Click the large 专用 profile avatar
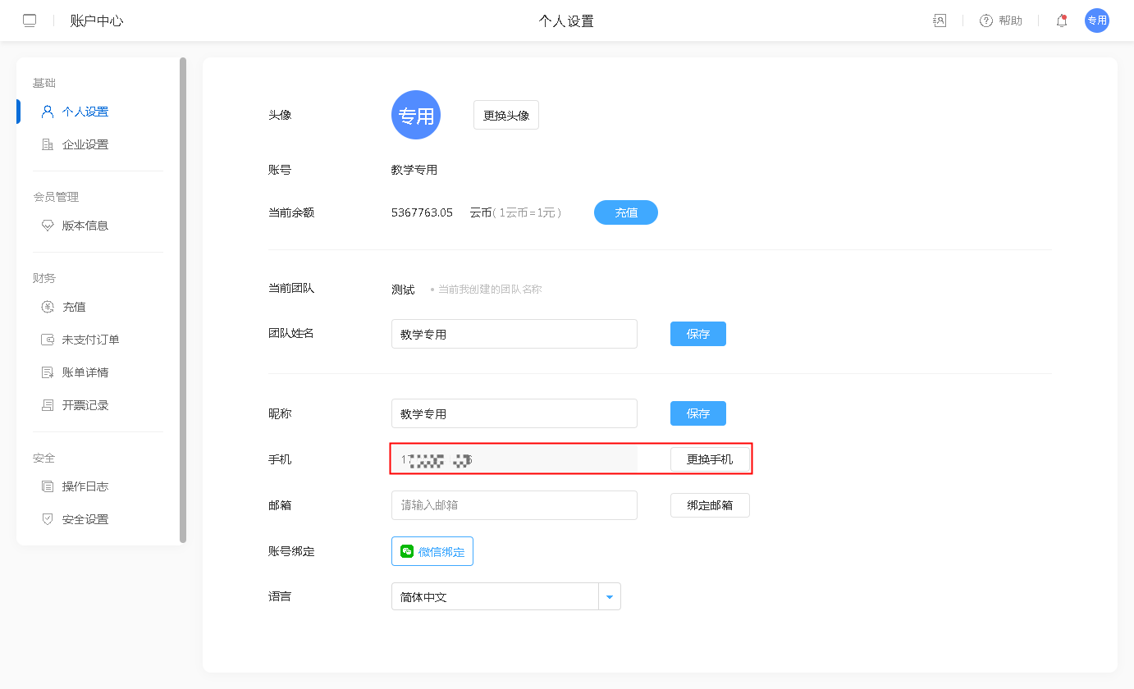 (x=416, y=115)
